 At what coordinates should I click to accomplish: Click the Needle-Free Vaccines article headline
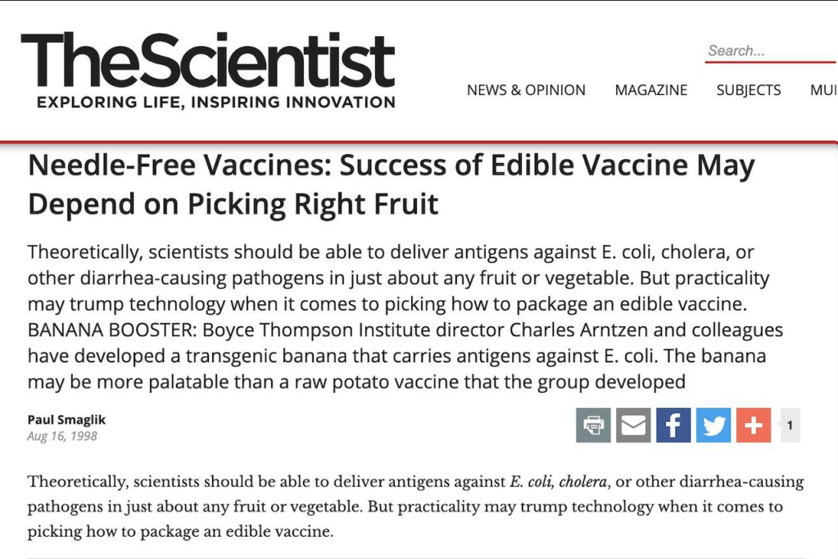(391, 184)
